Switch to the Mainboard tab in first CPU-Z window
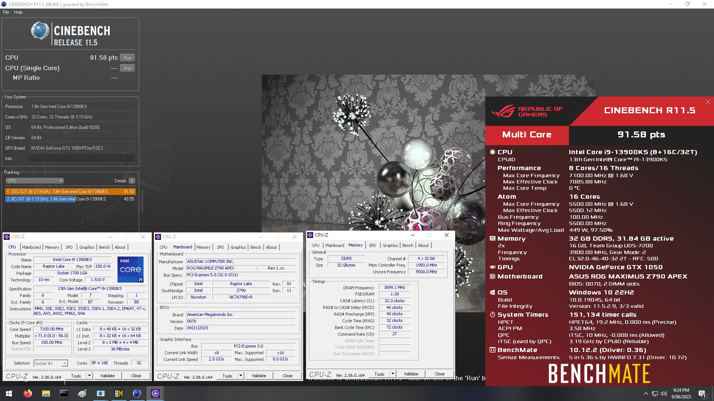714x401 pixels. 31,247
